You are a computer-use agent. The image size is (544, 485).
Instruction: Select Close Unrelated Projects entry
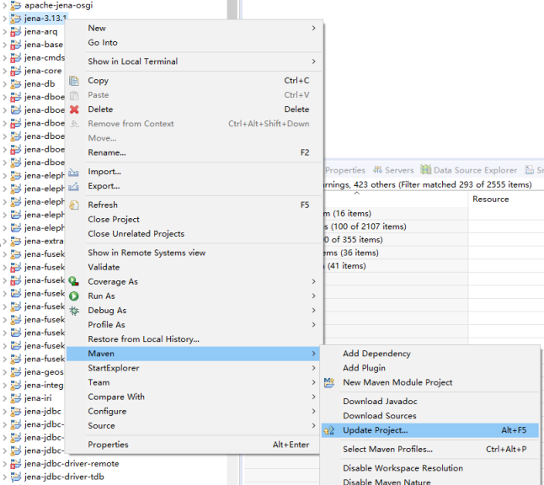194,234
